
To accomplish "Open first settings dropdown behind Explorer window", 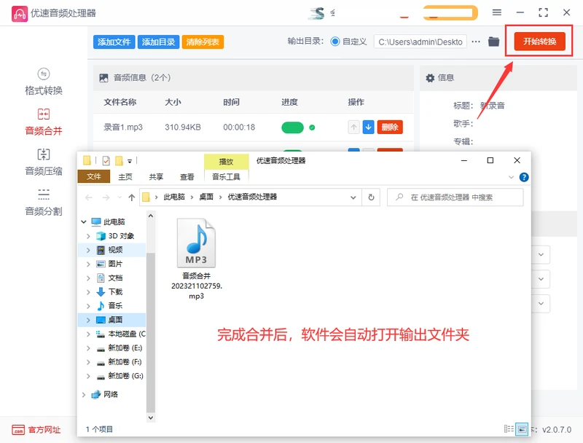I will (x=541, y=255).
